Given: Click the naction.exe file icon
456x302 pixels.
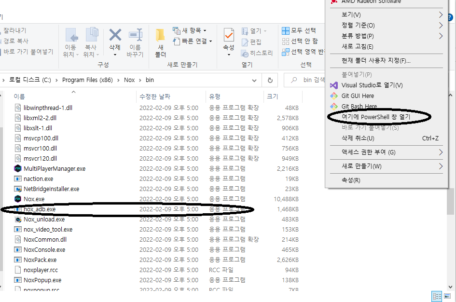Looking at the screenshot, I should (x=18, y=178).
